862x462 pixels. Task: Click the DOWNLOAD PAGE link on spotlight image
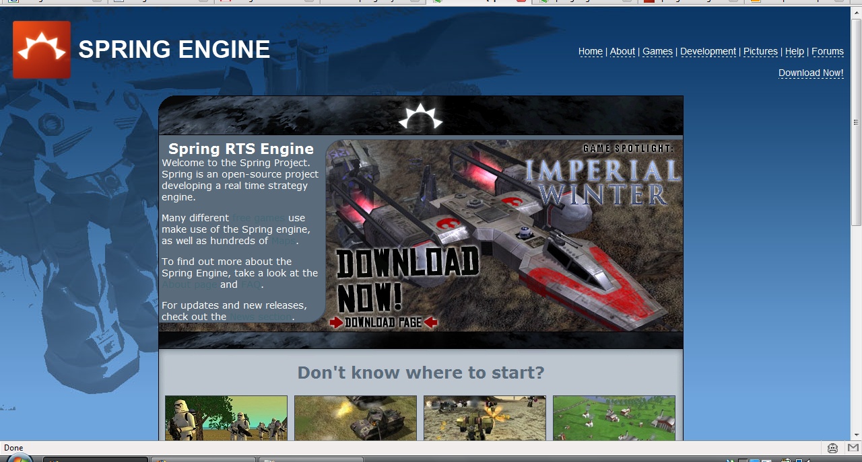383,323
